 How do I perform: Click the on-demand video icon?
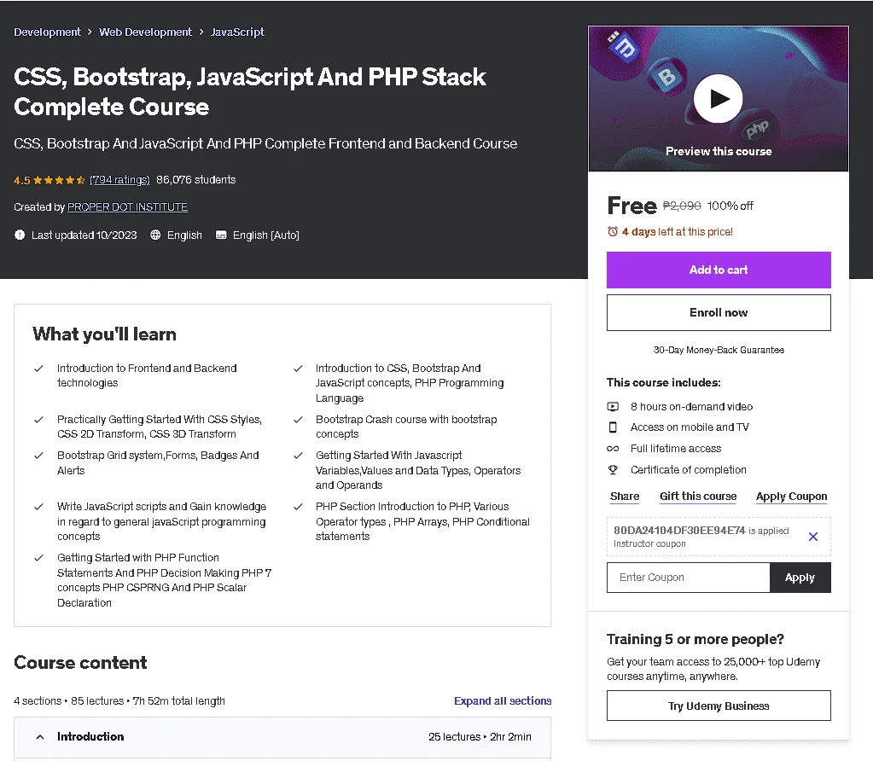613,406
